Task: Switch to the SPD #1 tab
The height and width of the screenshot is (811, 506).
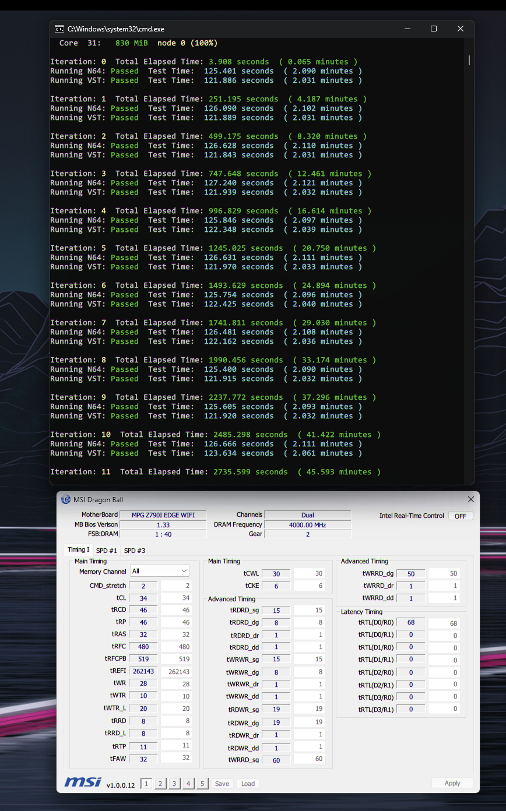Action: point(106,550)
